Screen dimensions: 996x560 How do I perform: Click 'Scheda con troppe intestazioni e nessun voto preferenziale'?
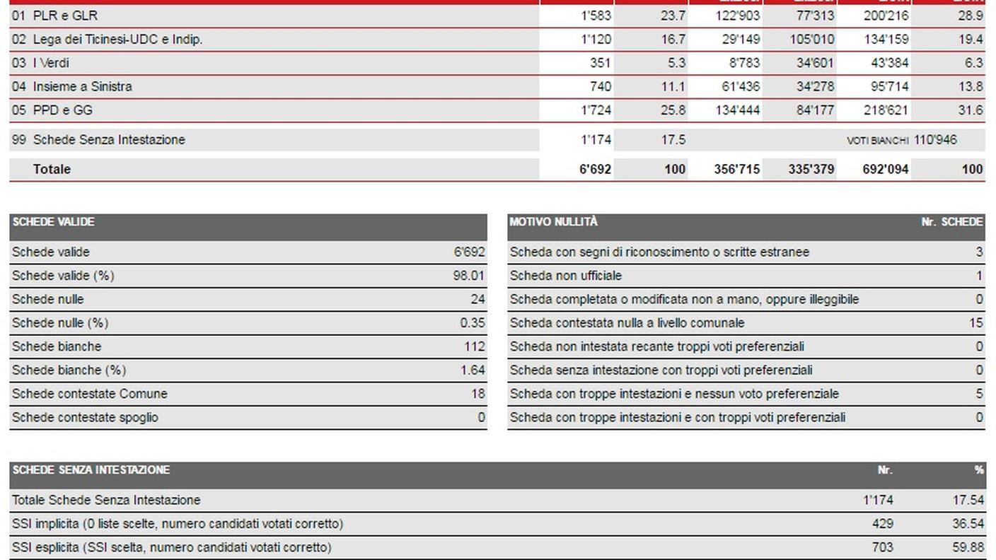click(674, 394)
